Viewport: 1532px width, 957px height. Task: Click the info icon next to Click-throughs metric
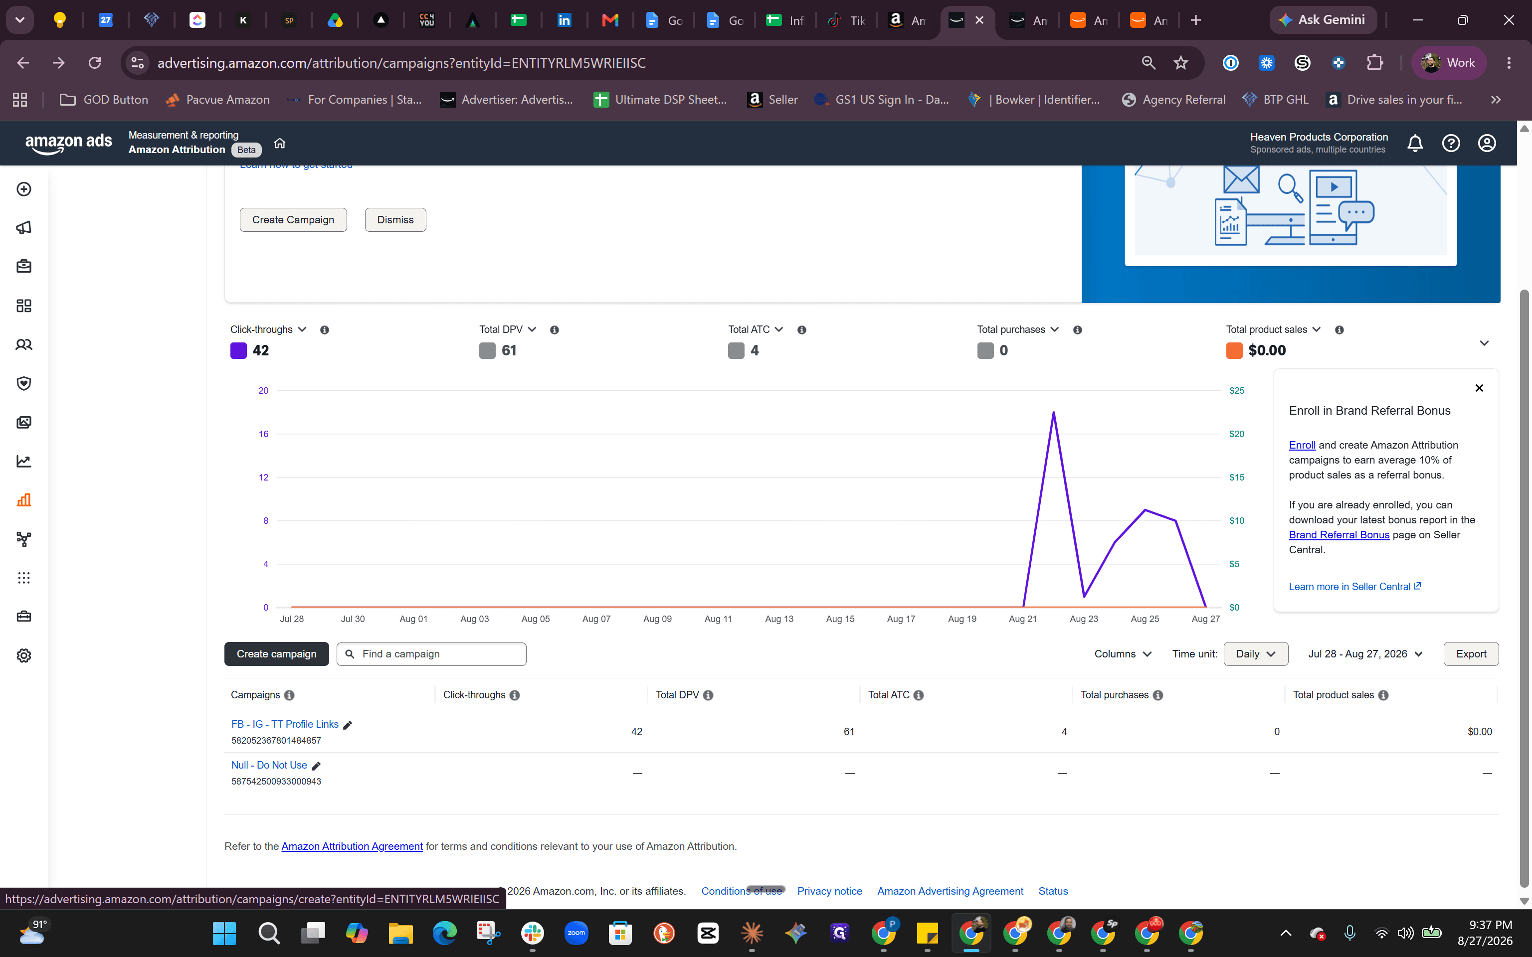324,330
